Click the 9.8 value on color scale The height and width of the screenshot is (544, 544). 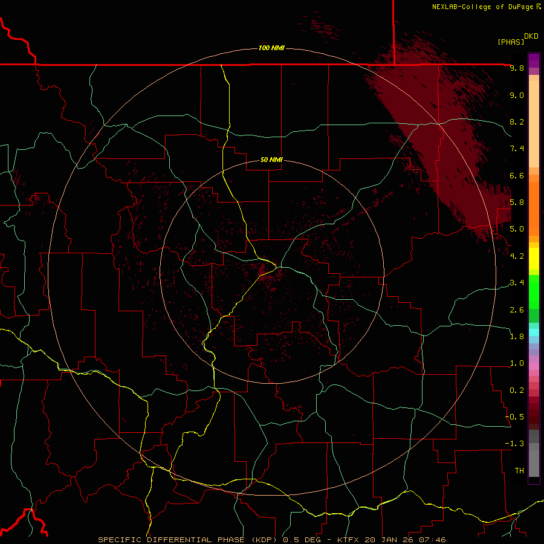[x=517, y=68]
